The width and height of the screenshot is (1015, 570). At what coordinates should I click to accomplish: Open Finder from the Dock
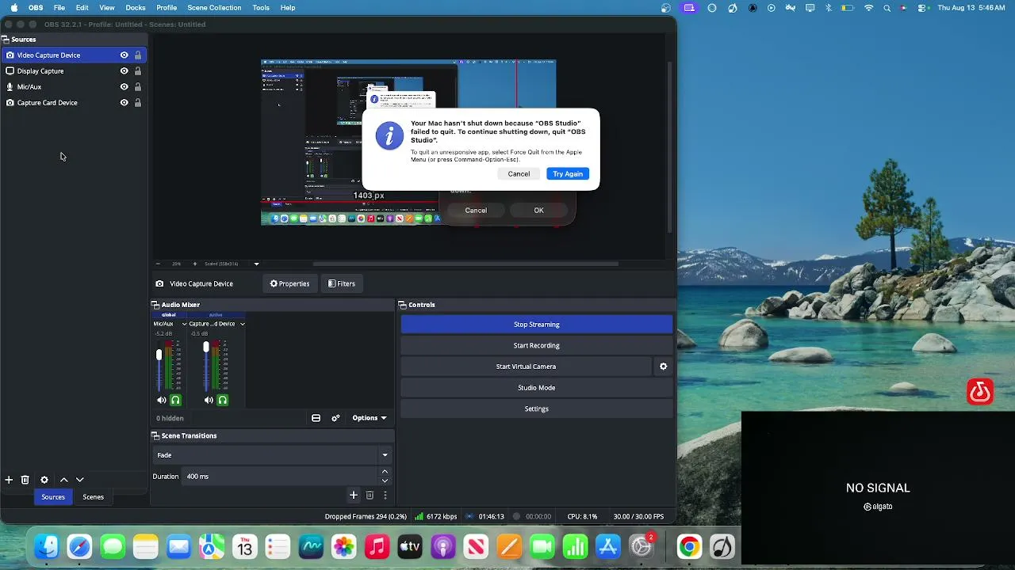(46, 546)
